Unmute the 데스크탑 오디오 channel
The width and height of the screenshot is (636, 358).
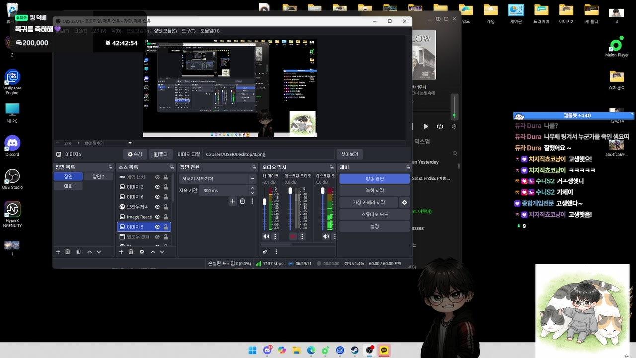[293, 236]
